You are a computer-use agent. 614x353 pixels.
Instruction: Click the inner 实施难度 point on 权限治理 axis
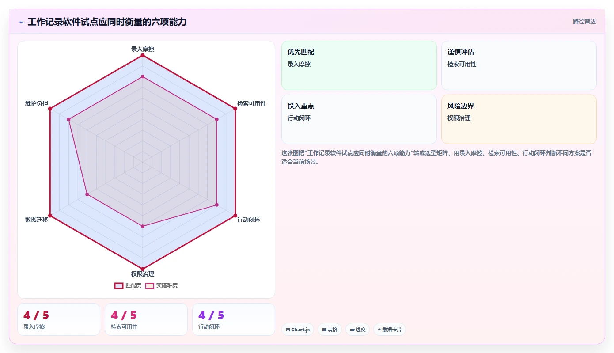coord(143,226)
